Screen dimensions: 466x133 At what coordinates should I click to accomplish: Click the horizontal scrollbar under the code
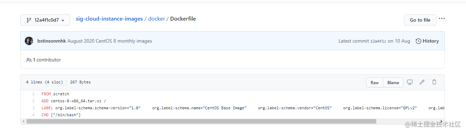(201, 121)
